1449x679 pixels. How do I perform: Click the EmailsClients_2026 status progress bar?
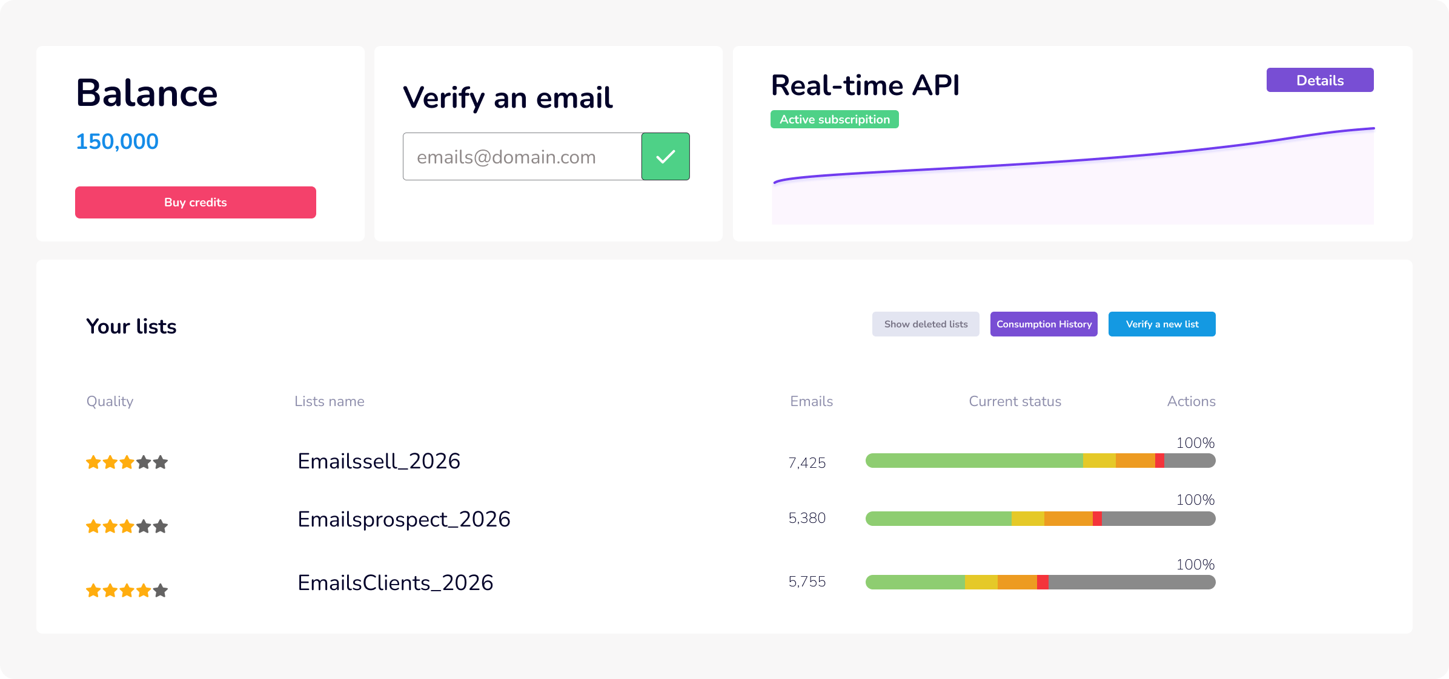click(1039, 582)
